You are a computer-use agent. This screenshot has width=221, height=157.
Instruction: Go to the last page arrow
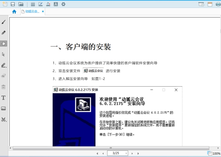point(138,153)
